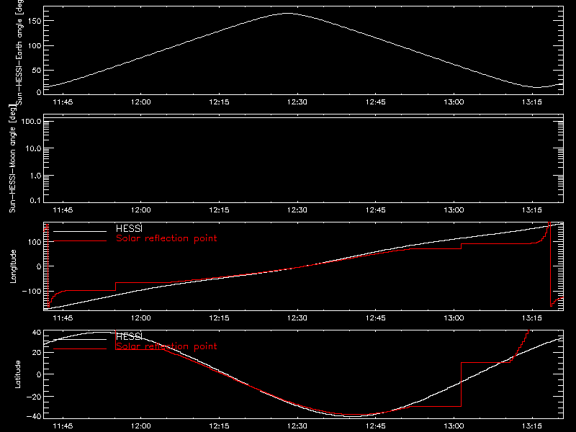
Task: Click 12:45 tick label under Earth angle plot
Action: [x=375, y=102]
